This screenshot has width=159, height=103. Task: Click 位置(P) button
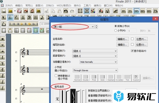click(141, 39)
